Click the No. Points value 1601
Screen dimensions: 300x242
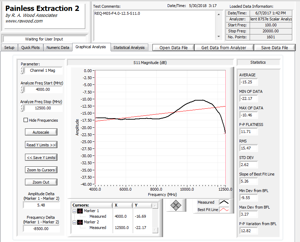[x=271, y=37]
